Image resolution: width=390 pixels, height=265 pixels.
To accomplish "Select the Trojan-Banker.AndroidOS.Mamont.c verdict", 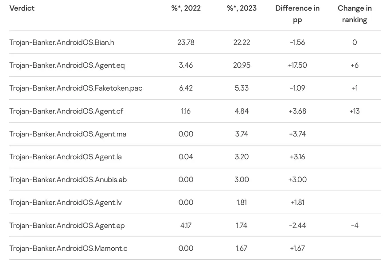I will 68,248.
